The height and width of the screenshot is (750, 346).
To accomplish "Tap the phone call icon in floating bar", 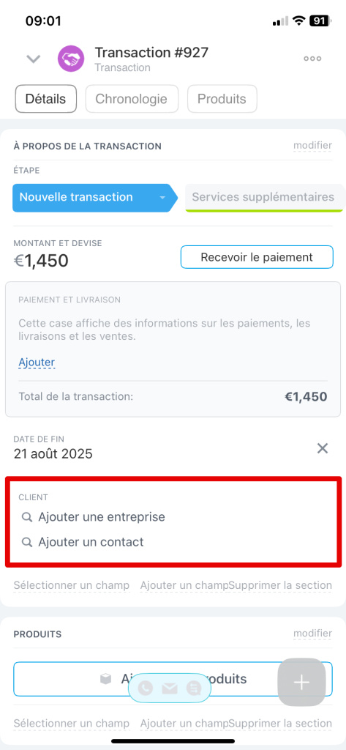I will tap(145, 688).
